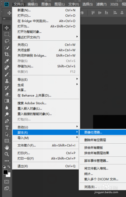Select the Clone Stamp tool
Screen dimensions: 126x197
coord(7,81)
